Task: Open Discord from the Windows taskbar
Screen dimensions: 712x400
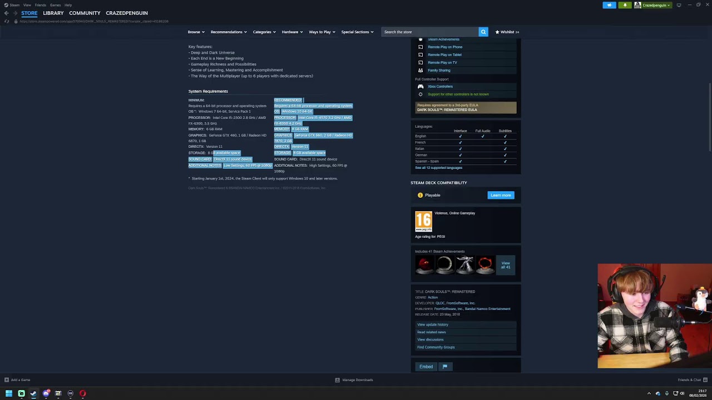Action: [46, 393]
